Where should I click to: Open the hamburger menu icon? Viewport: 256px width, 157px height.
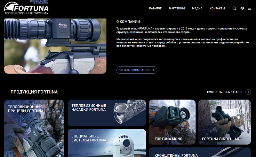249,8
